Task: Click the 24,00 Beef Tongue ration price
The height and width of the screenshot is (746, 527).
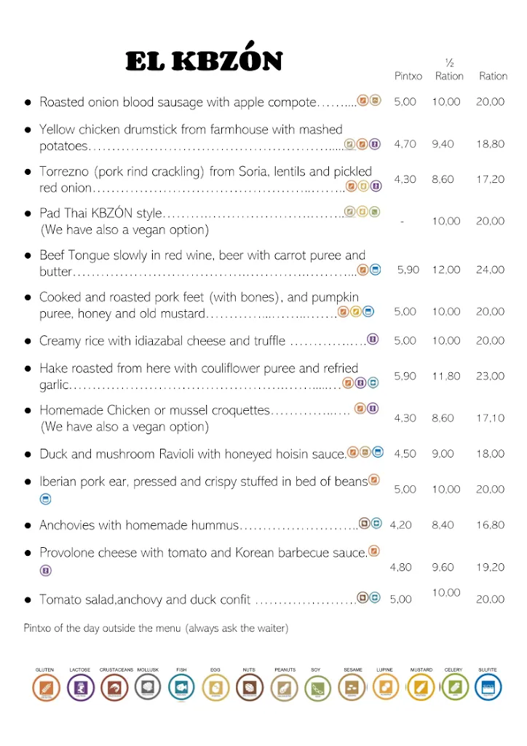Action: 490,270
